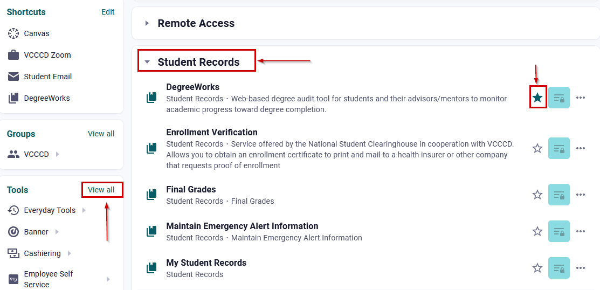
Task: Star the Maintain Emergency Alert Information item
Action: (x=537, y=231)
